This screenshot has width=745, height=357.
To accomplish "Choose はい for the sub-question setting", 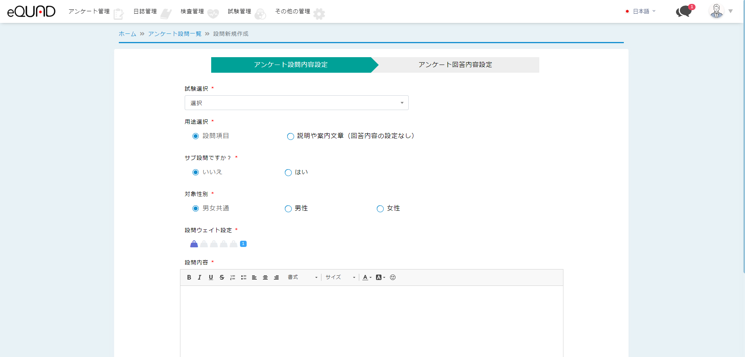I will point(288,172).
